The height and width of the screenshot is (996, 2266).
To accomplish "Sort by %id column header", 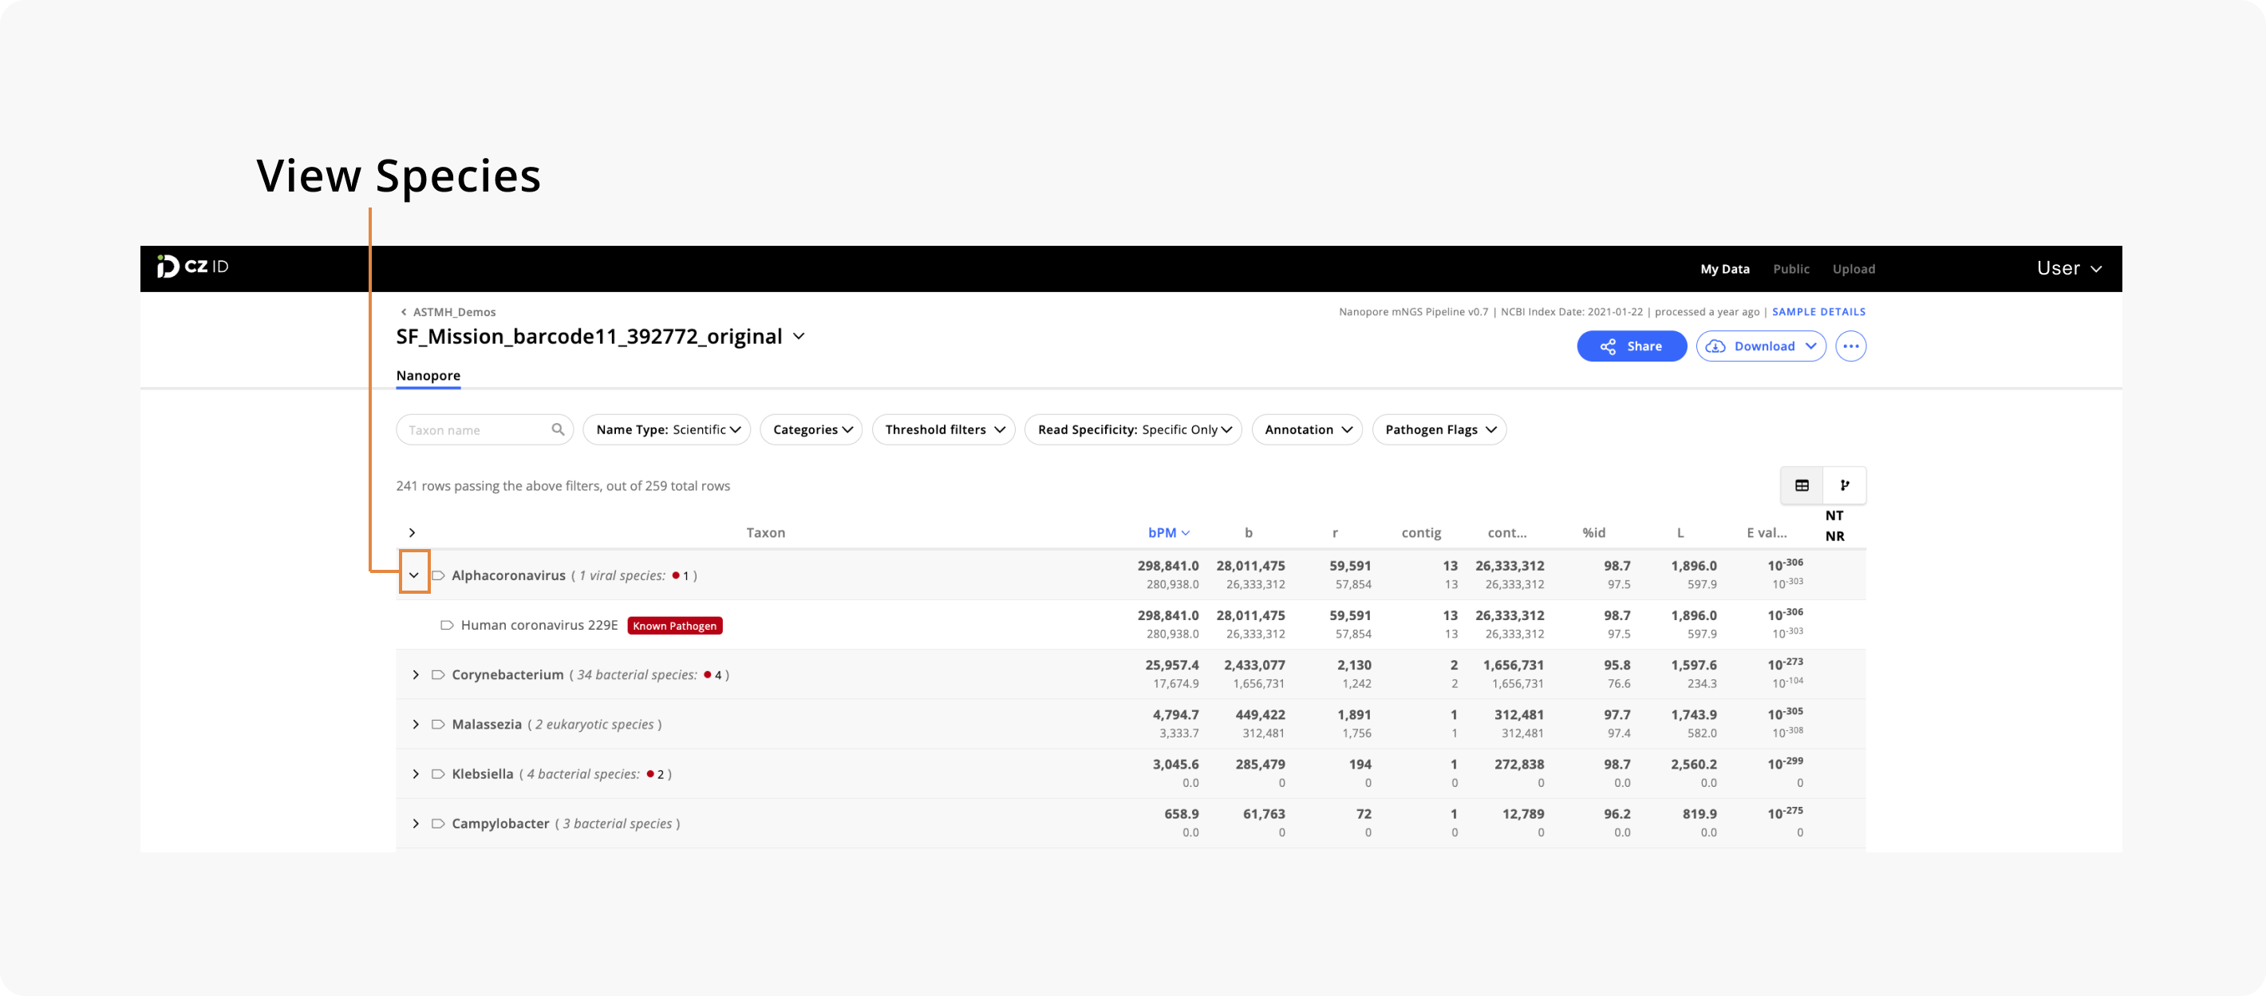I will 1593,532.
